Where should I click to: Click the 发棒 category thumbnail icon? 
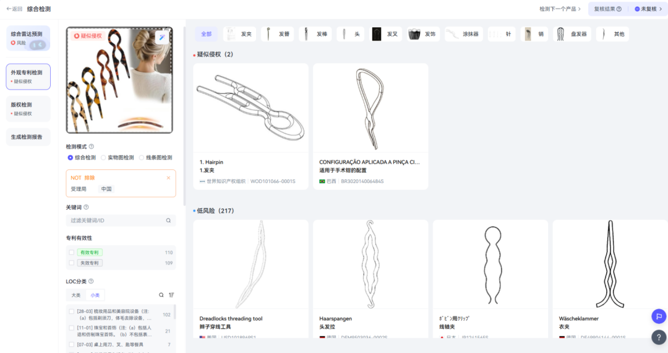point(306,34)
